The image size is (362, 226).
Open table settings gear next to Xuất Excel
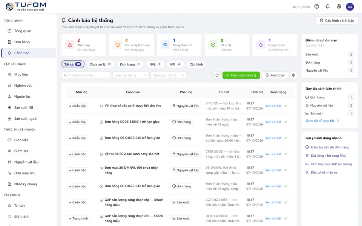click(x=293, y=75)
